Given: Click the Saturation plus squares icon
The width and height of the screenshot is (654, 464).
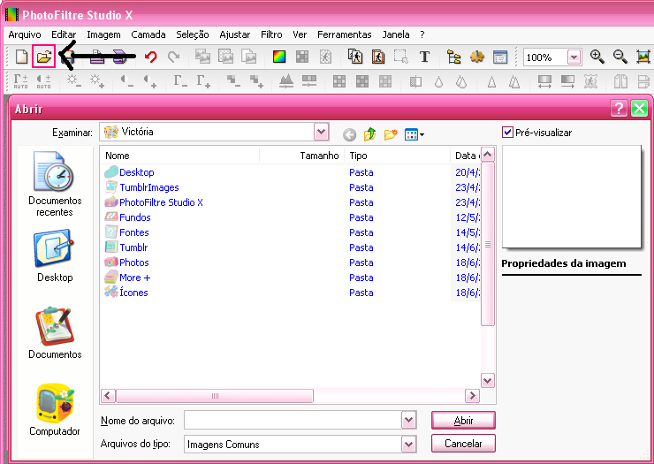Looking at the screenshot, I should 256,81.
